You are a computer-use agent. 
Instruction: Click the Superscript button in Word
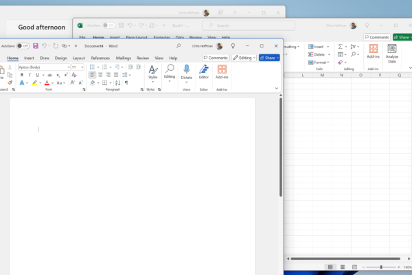pyautogui.click(x=66, y=75)
